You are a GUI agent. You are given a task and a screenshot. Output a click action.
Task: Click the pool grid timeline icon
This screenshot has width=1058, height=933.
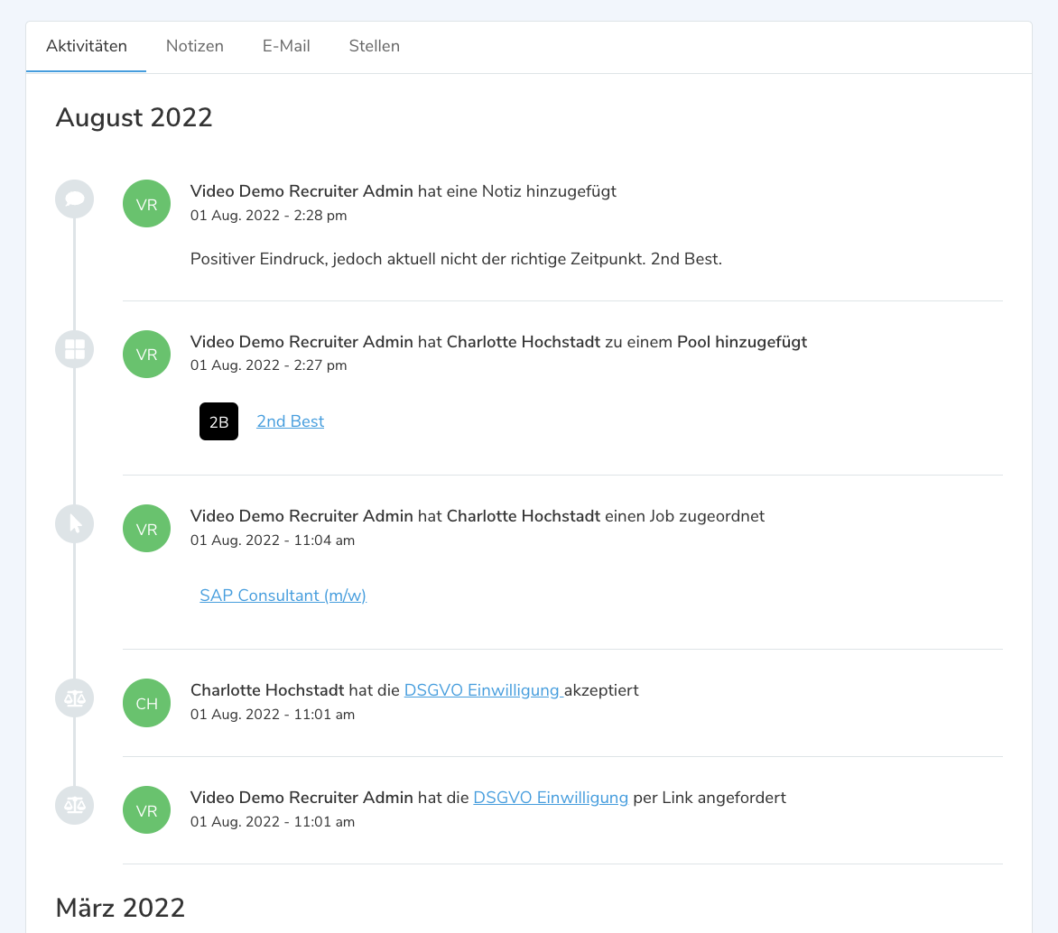click(x=75, y=349)
